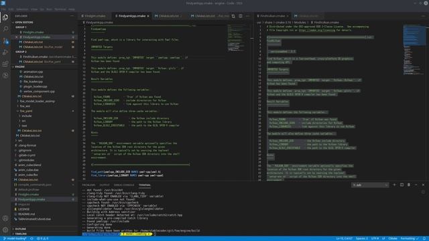Expand the test folder under foe_yaml
This screenshot has width=429, height=241.
tap(24, 126)
